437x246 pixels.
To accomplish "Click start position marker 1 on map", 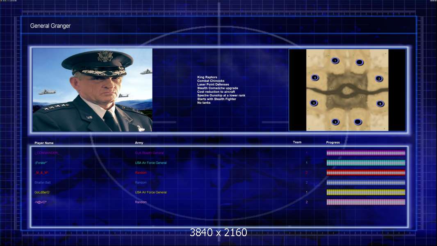I will (335, 60).
